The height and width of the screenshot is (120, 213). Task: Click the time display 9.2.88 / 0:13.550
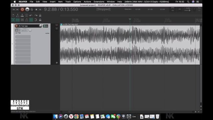(x=61, y=9)
